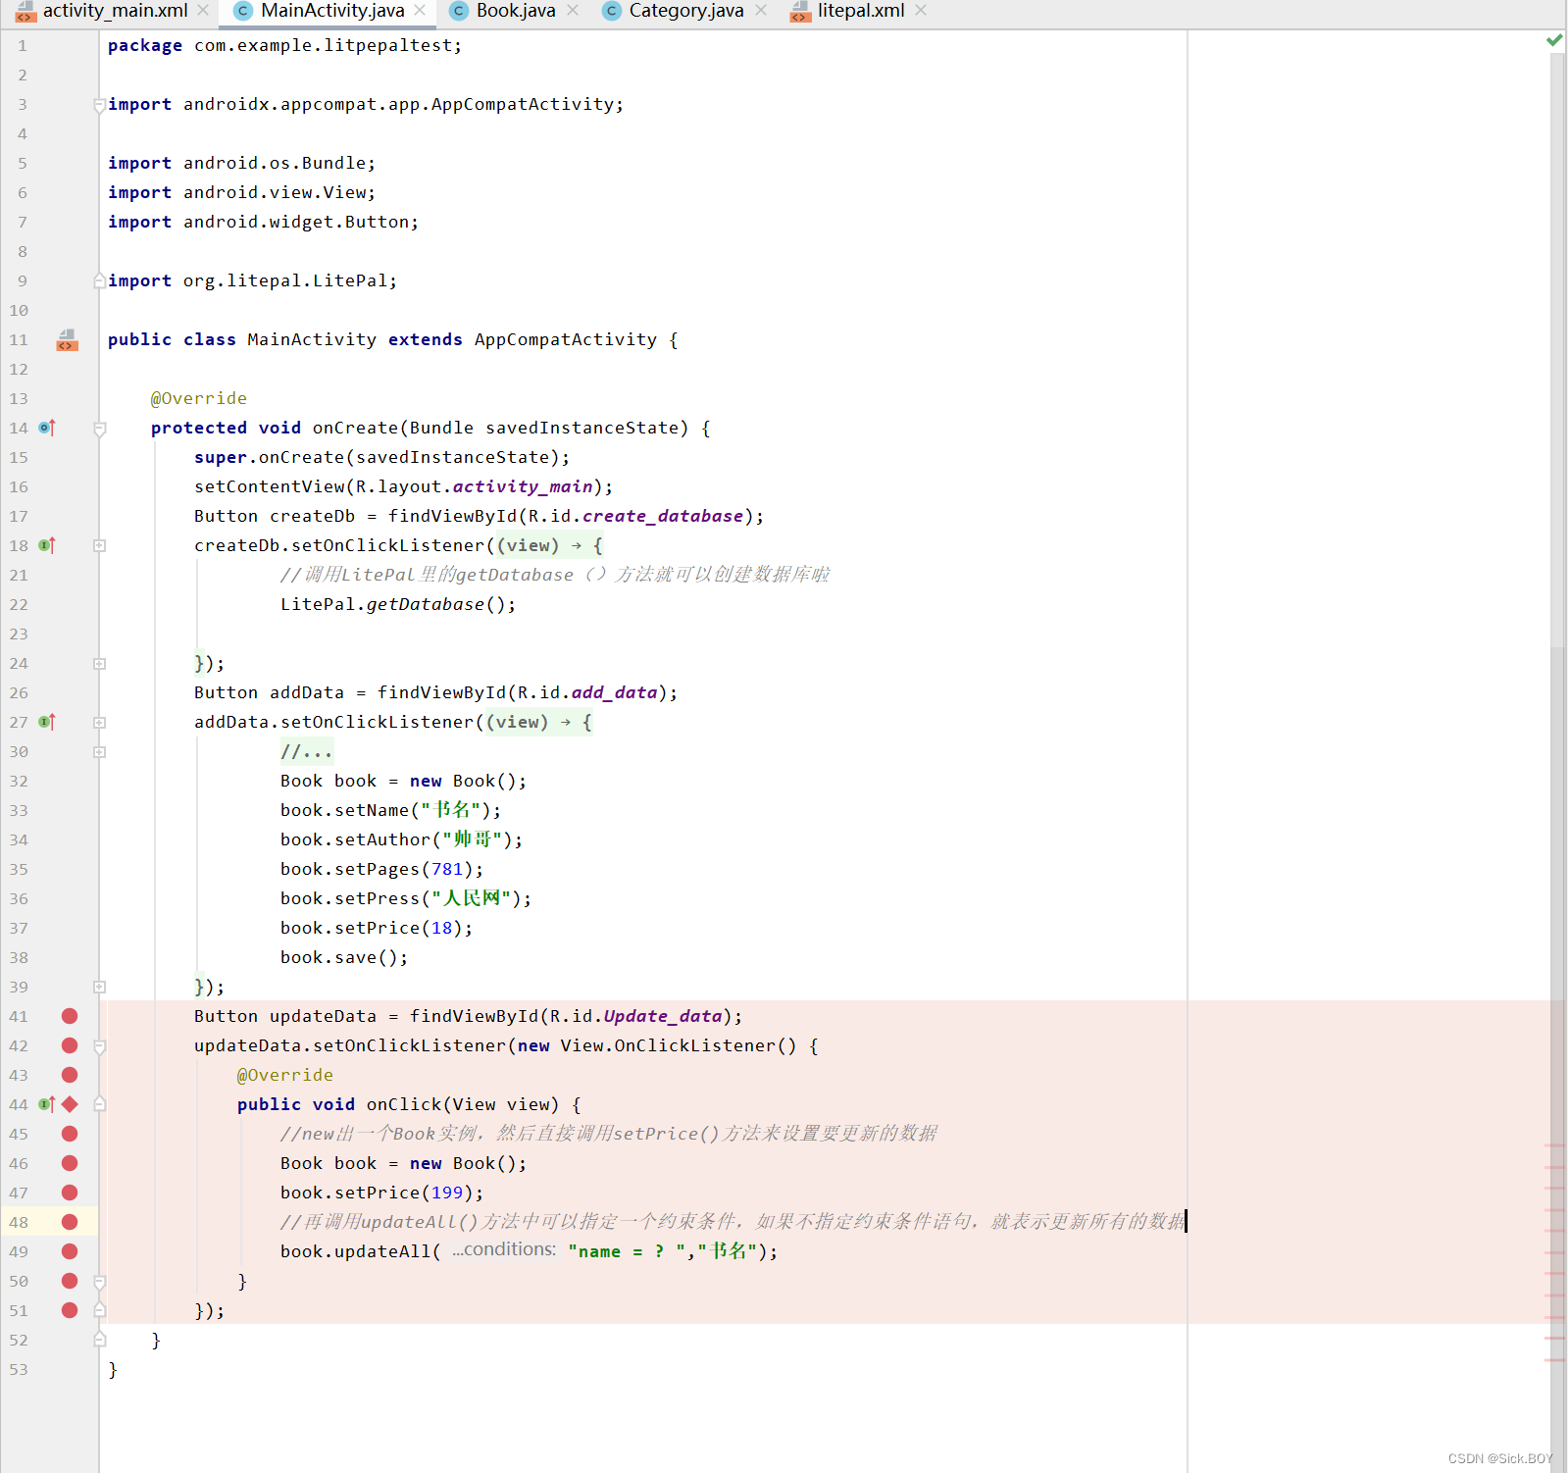Screen dimensions: 1568x1473
Task: Remove the breakpoint on line 46
Action: 70,1163
